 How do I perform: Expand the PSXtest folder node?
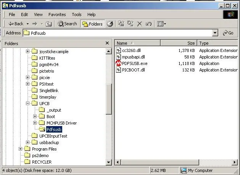coord(27,84)
